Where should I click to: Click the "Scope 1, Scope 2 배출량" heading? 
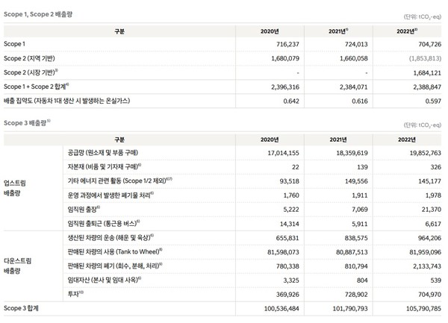point(38,14)
